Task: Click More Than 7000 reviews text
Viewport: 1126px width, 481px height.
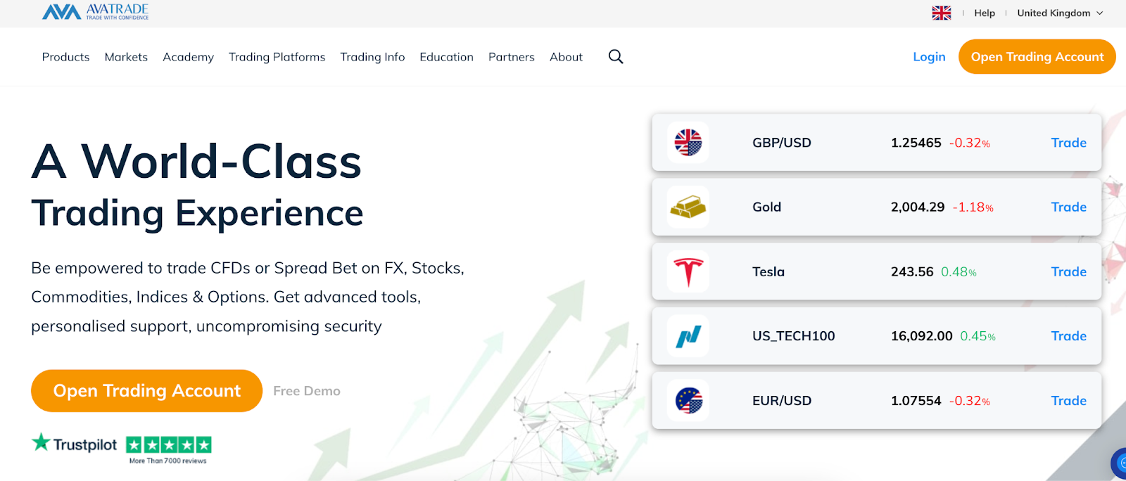Action: pyautogui.click(x=167, y=461)
